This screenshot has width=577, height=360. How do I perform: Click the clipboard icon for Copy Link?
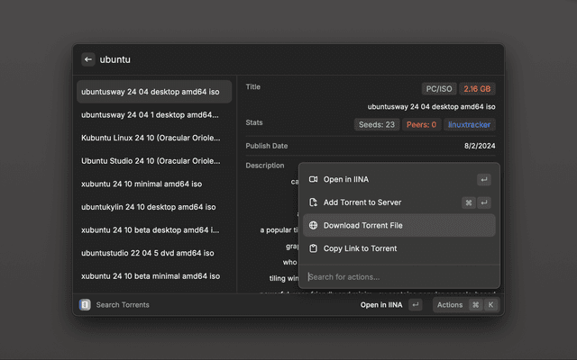[x=313, y=248]
